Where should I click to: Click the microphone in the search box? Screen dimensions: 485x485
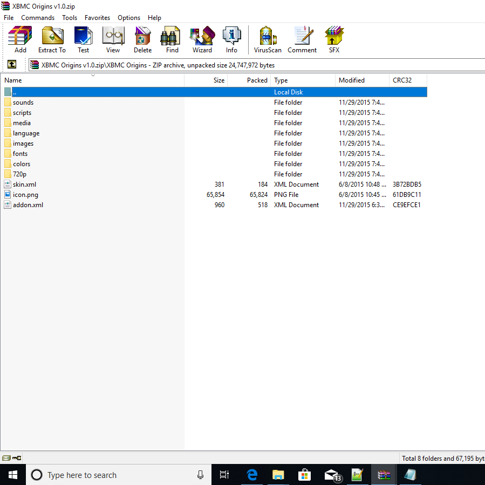point(201,475)
